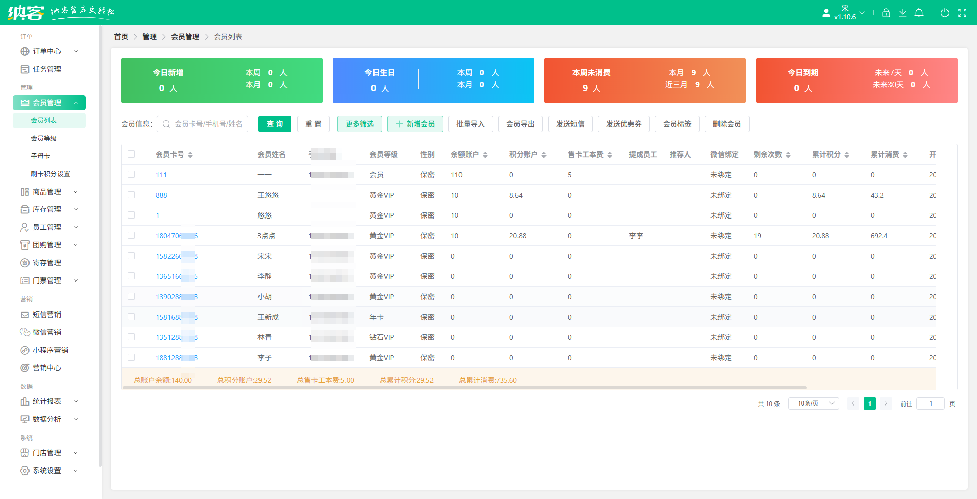Image resolution: width=977 pixels, height=499 pixels.
Task: Click the 会员管理 crown icon
Action: (25, 103)
